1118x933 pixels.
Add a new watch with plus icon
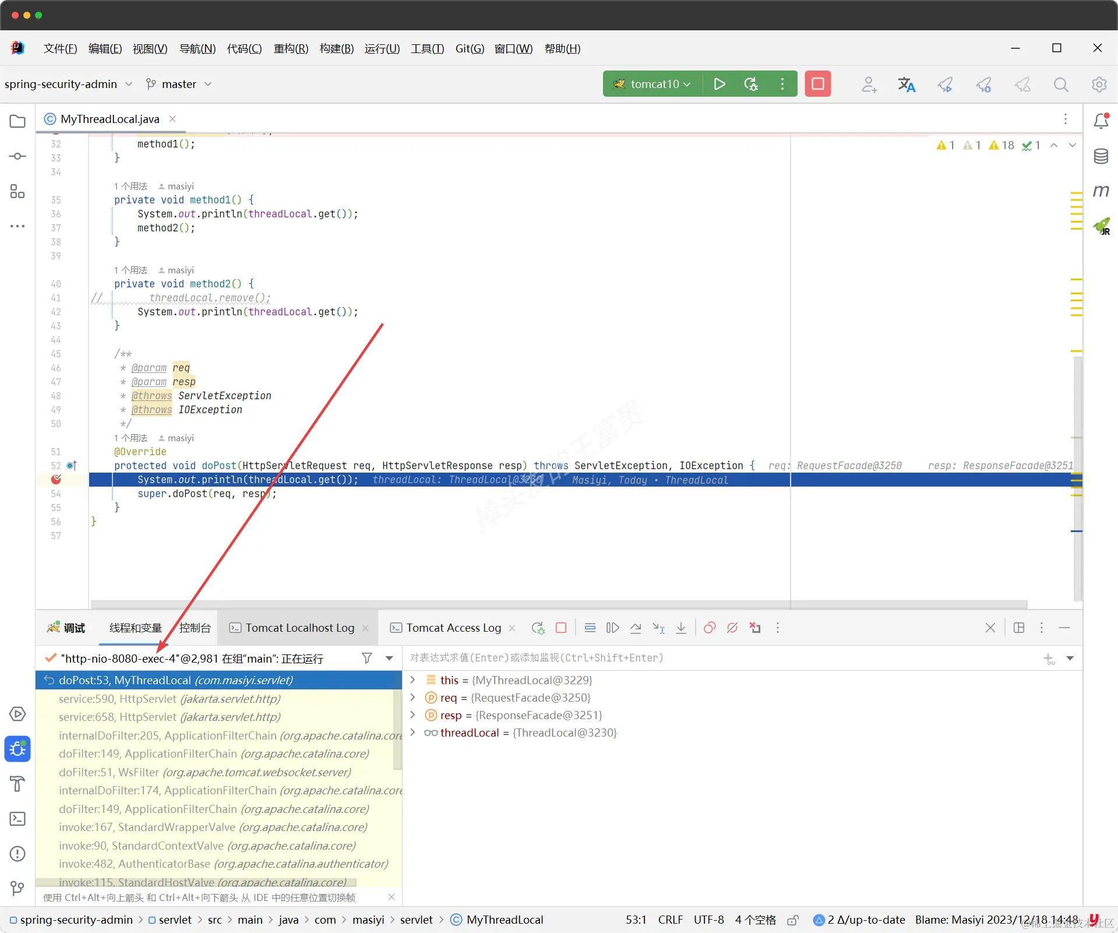[1049, 659]
